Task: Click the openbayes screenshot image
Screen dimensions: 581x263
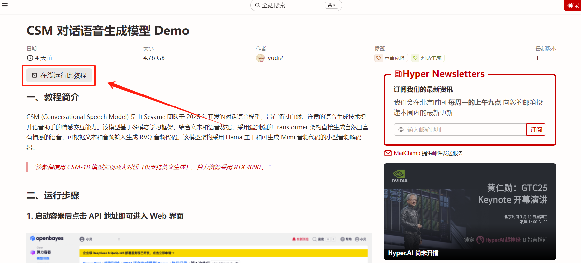Action: [199, 248]
